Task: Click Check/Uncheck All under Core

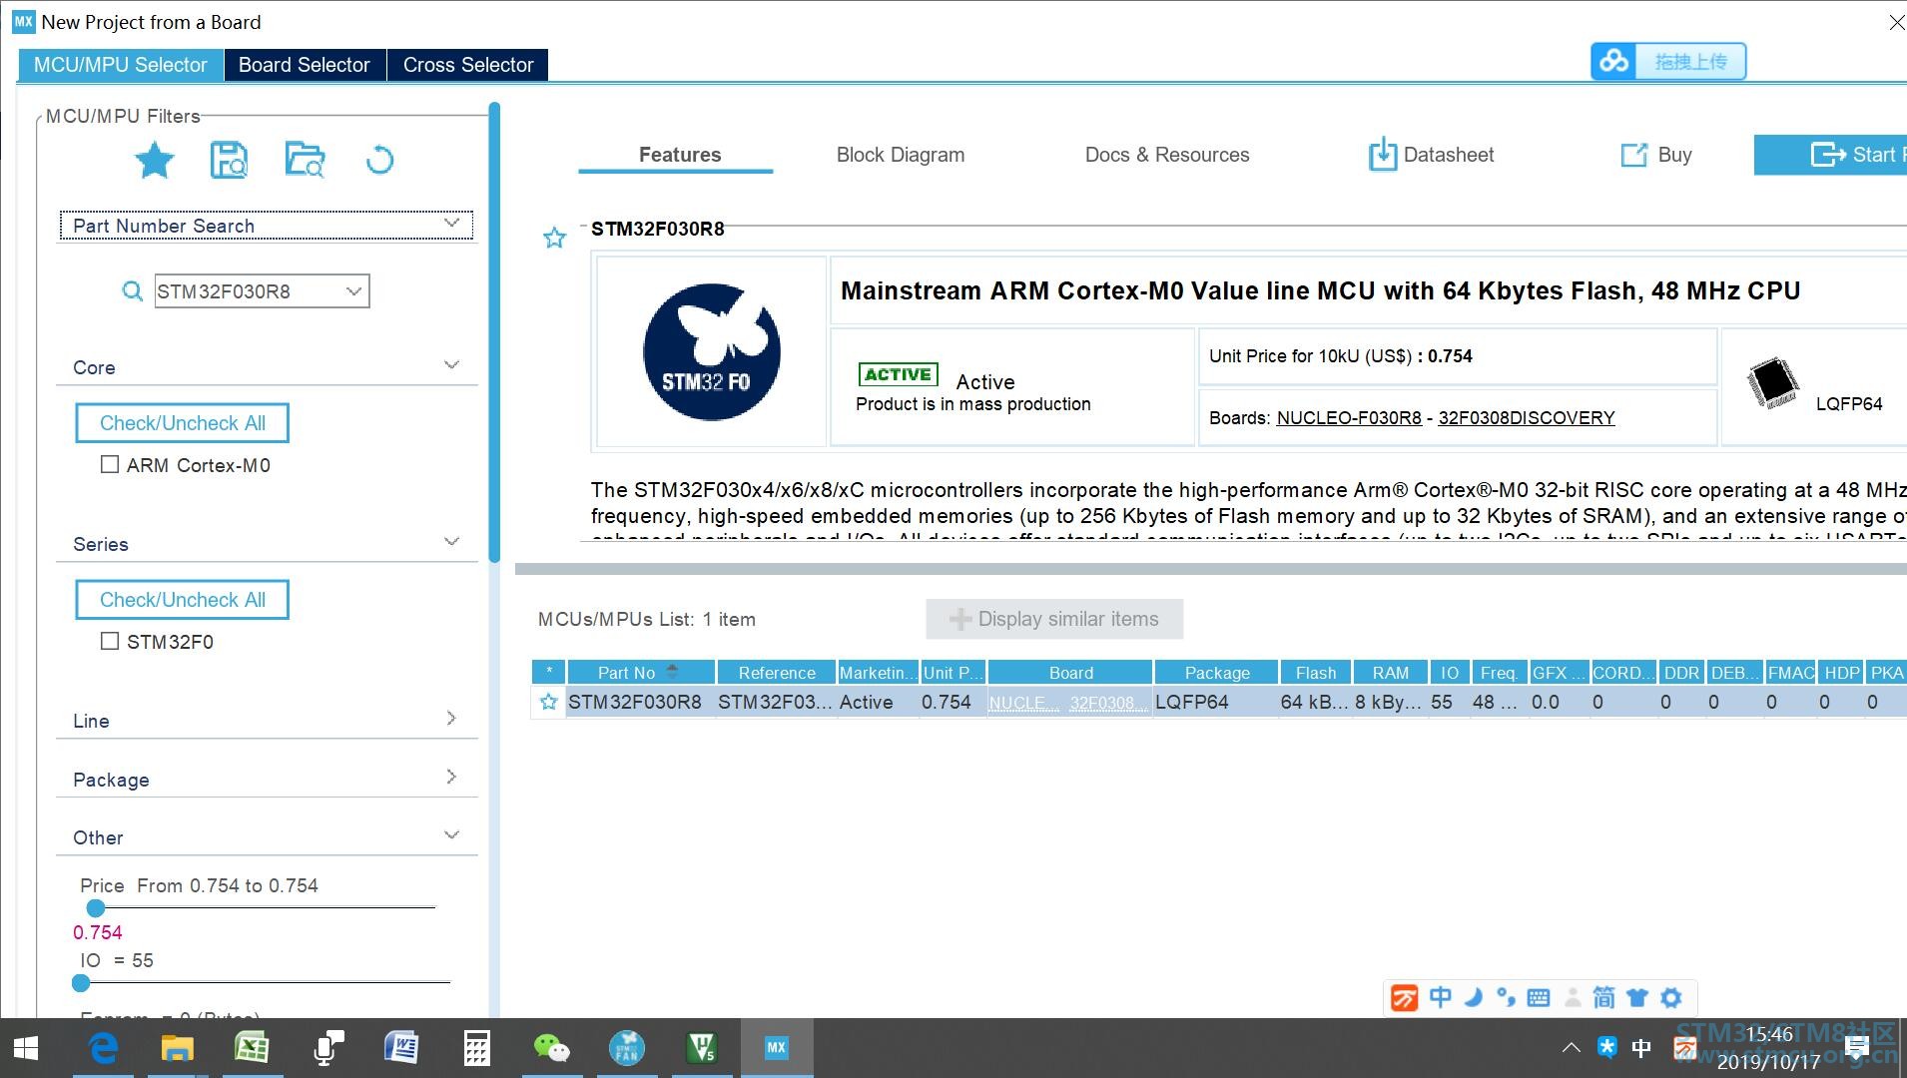Action: pyautogui.click(x=183, y=423)
